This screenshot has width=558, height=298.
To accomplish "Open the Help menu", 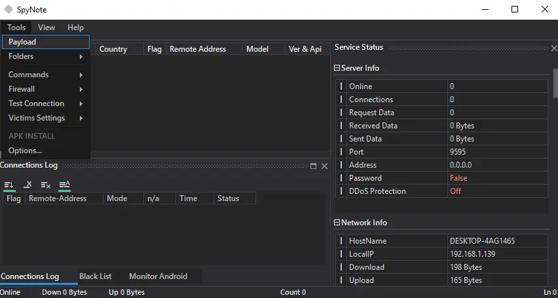I will (x=75, y=28).
